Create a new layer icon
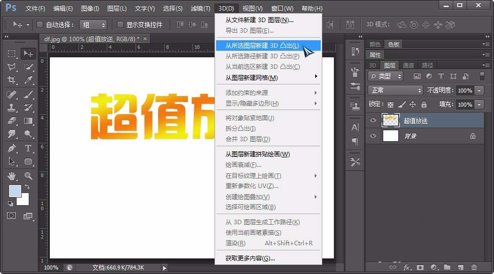 point(461,267)
